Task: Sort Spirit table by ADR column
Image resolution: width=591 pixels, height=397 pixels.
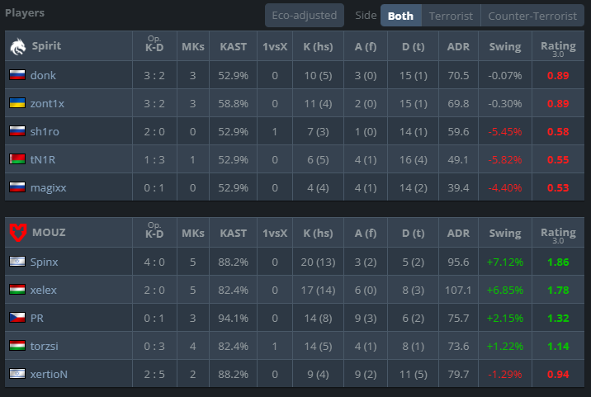Action: (458, 47)
